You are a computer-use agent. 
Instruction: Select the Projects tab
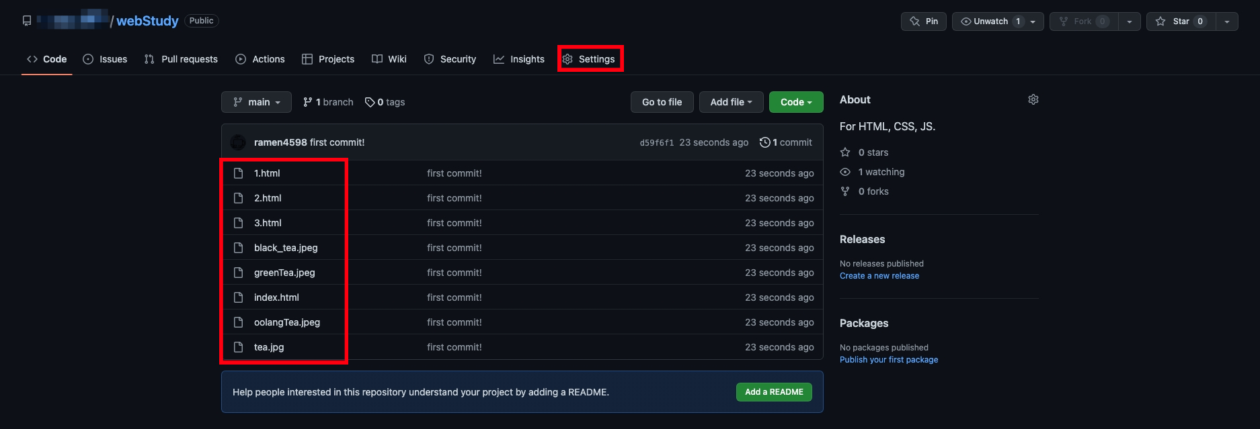[x=328, y=59]
